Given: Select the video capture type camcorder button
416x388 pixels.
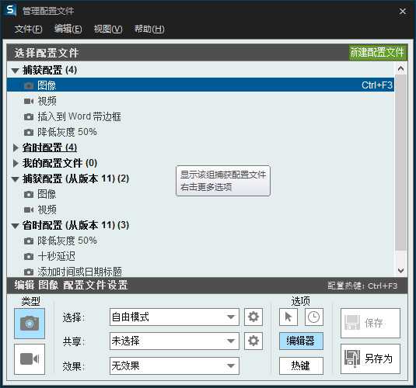Looking at the screenshot, I should 30,359.
